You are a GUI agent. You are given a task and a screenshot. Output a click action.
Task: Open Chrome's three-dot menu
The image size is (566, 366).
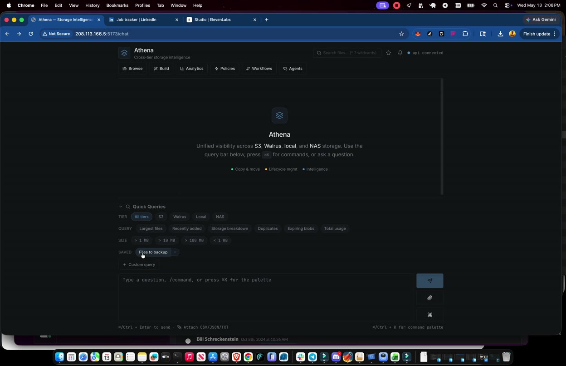click(x=554, y=34)
